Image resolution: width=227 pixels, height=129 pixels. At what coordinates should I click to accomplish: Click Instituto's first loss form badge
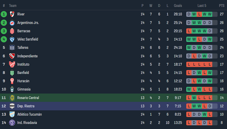tap(189, 64)
